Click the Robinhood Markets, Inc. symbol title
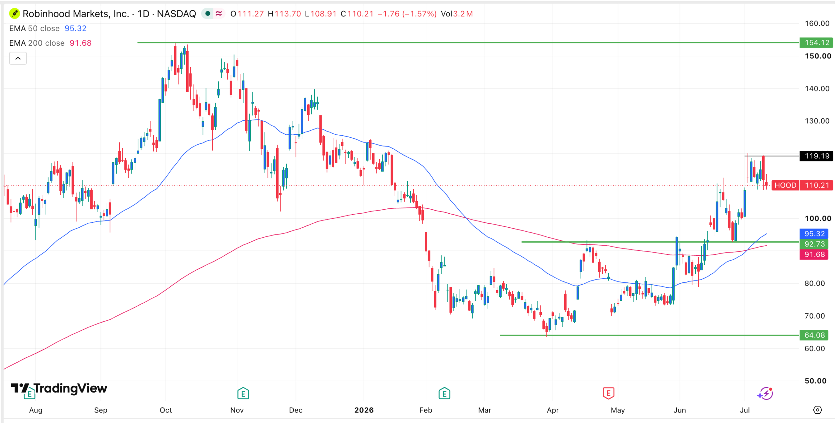Image resolution: width=835 pixels, height=423 pixels. pyautogui.click(x=76, y=14)
